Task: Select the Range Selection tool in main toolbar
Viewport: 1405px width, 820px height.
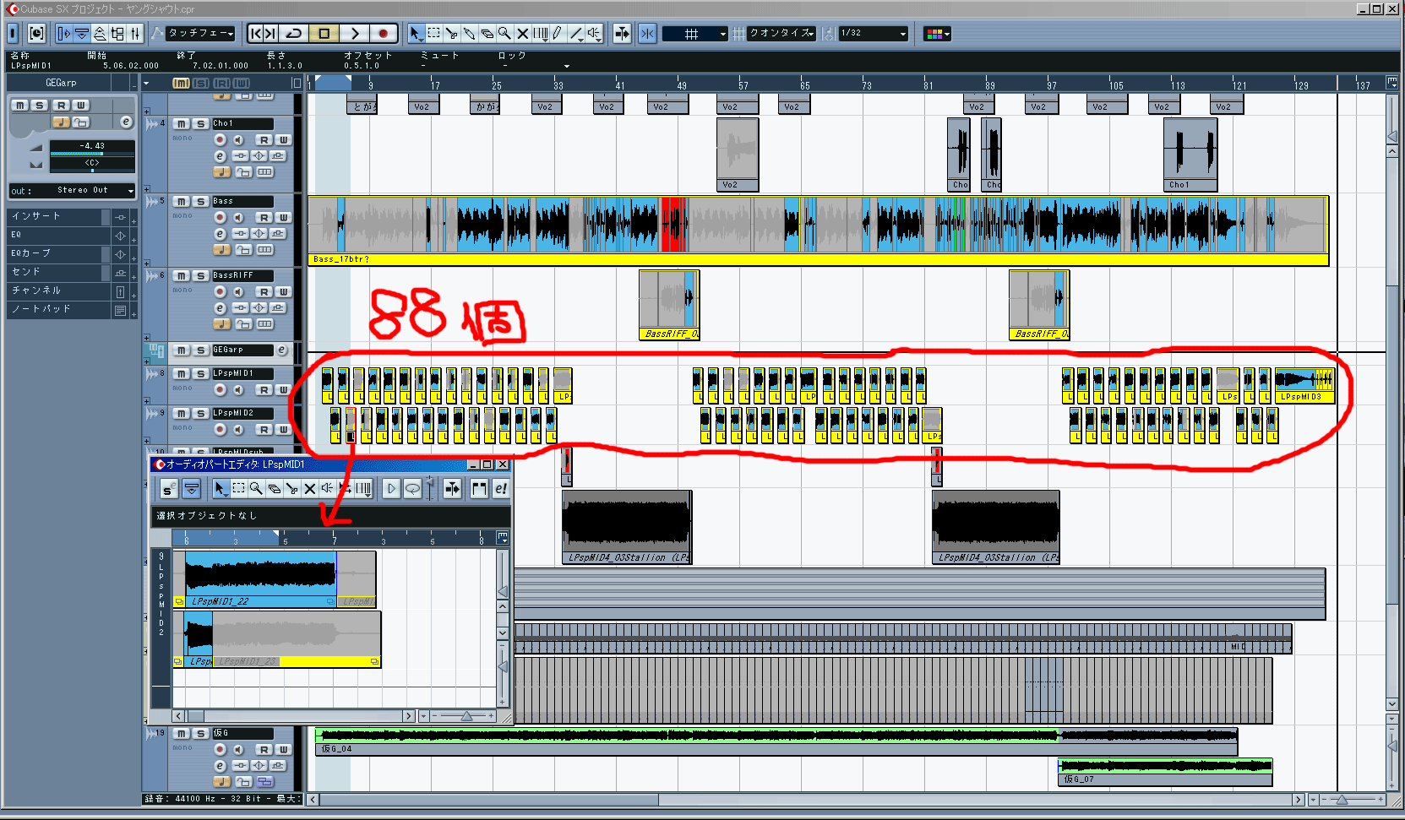Action: click(433, 34)
